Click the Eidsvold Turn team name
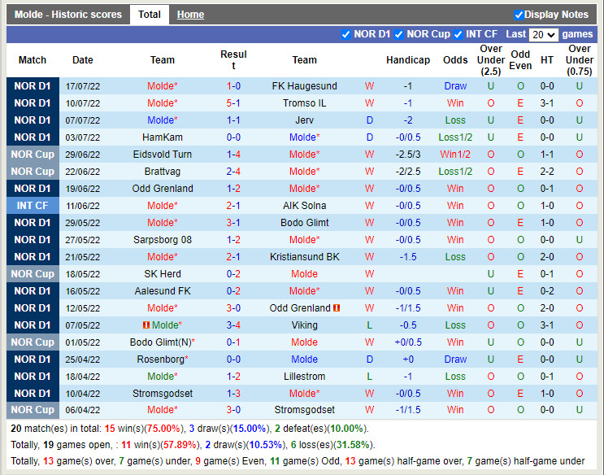The height and width of the screenshot is (475, 604). coord(163,155)
